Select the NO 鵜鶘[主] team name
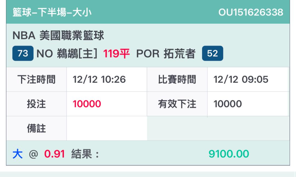Screen dimensions: 296x177 point(67,53)
